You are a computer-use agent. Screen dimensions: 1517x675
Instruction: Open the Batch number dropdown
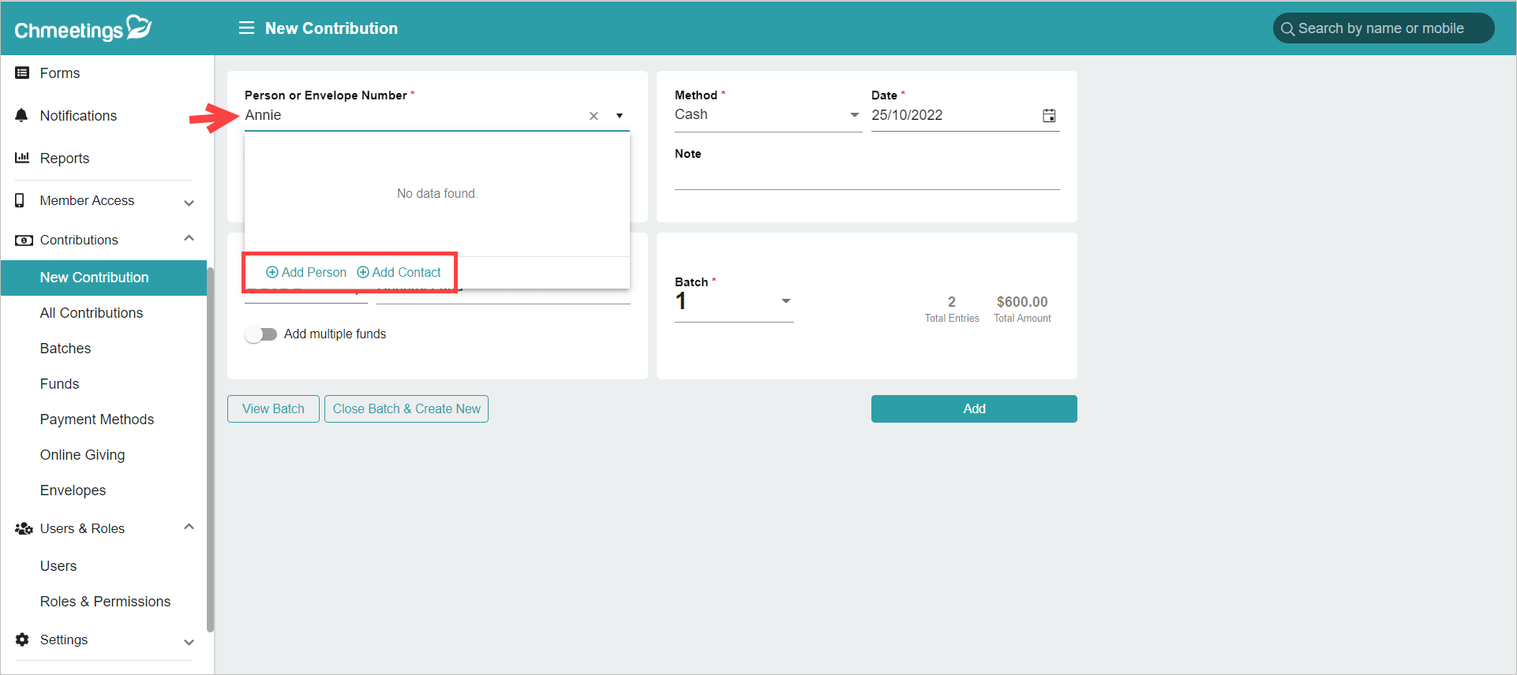(x=734, y=301)
